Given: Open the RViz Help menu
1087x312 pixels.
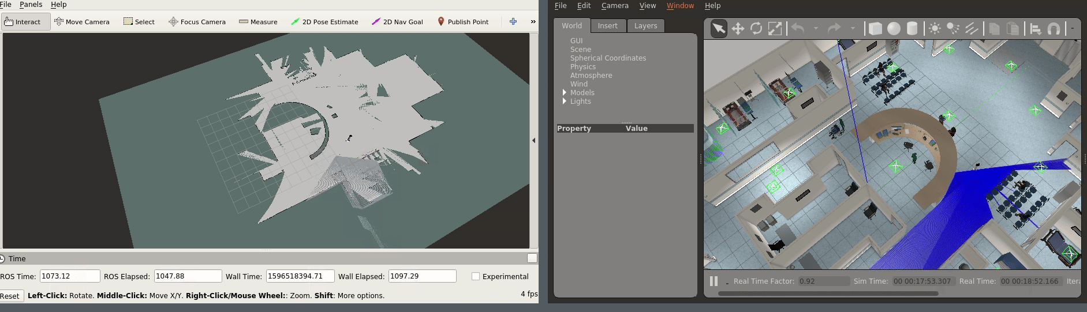Looking at the screenshot, I should (59, 5).
